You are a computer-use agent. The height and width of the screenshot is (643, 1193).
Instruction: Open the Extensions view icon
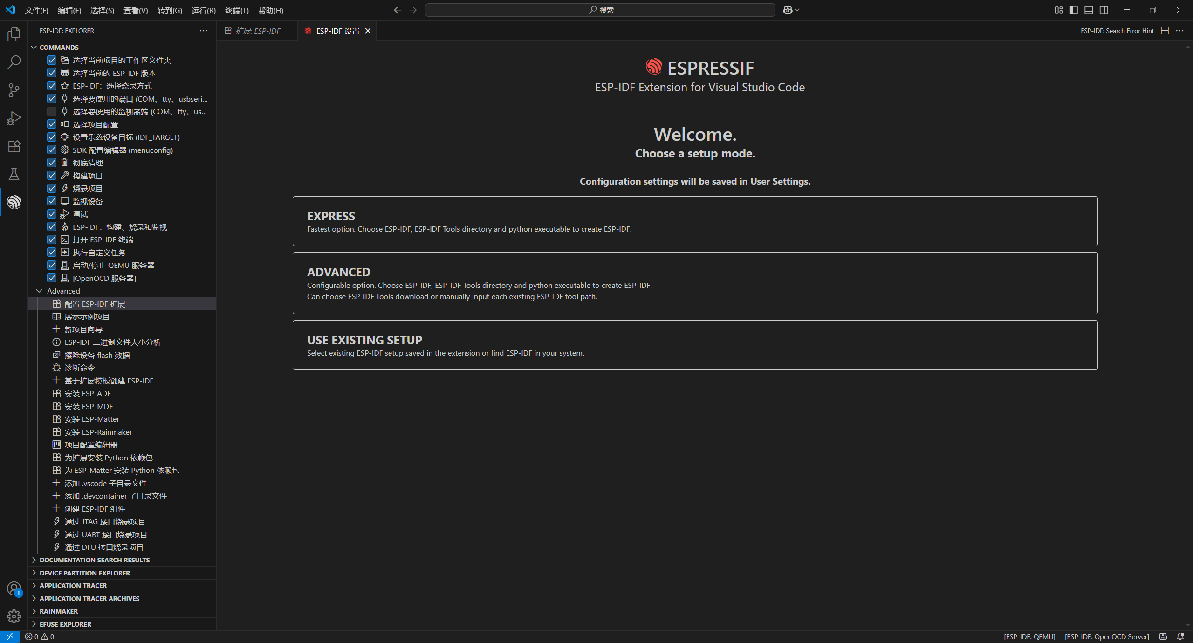click(x=14, y=146)
